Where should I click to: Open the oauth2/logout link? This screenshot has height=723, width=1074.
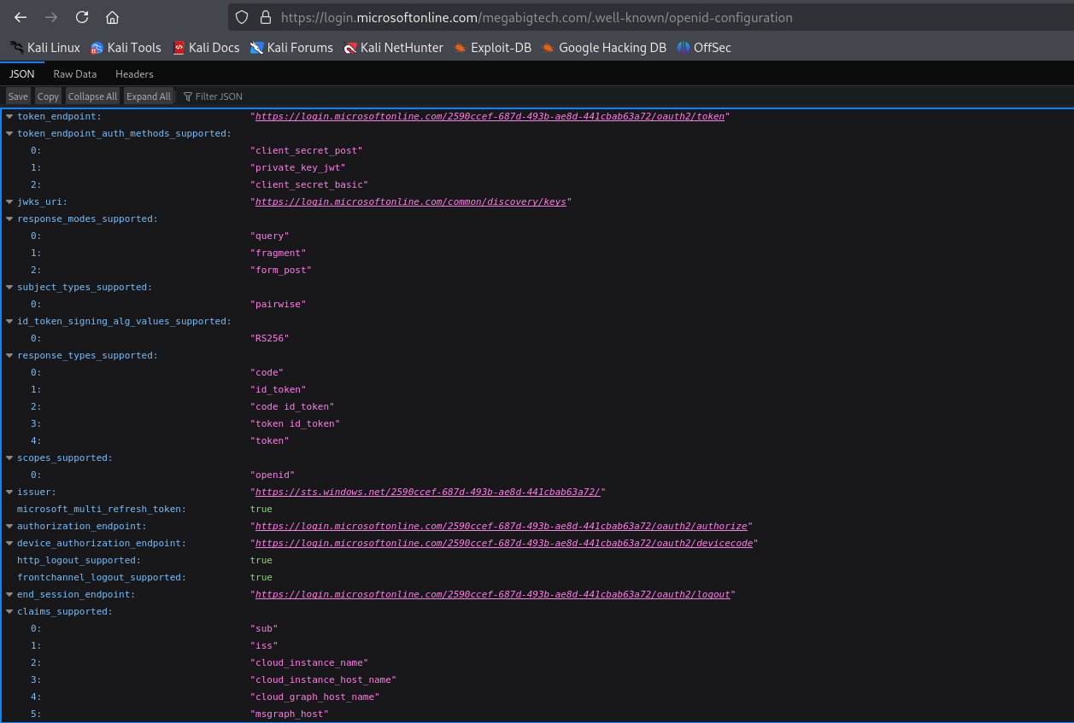(493, 594)
